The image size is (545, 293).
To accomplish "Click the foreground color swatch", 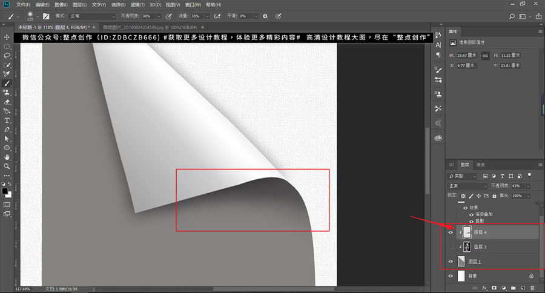I will click(5, 191).
